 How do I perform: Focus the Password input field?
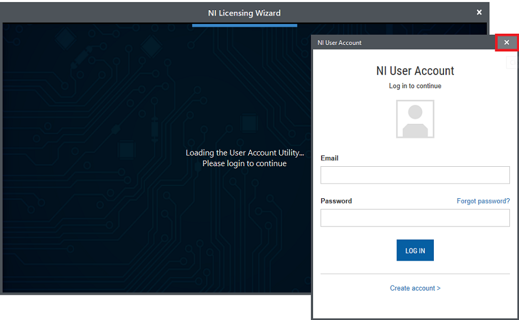pyautogui.click(x=415, y=218)
